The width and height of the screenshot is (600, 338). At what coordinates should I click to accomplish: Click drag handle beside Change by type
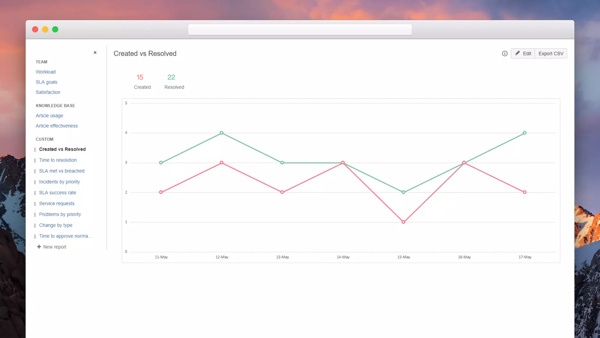tap(35, 225)
